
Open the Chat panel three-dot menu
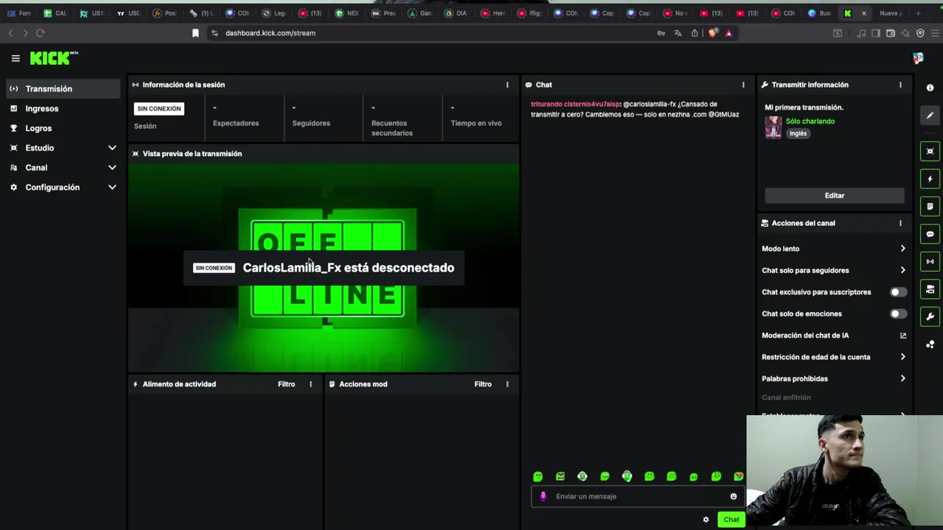click(x=743, y=85)
